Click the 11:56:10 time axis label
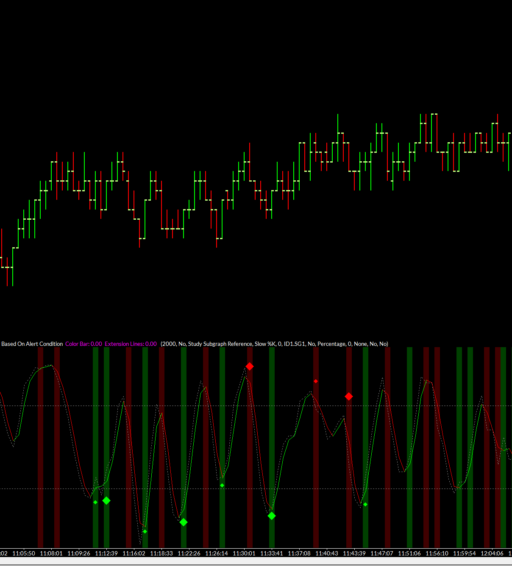Image resolution: width=512 pixels, height=566 pixels. [x=437, y=553]
